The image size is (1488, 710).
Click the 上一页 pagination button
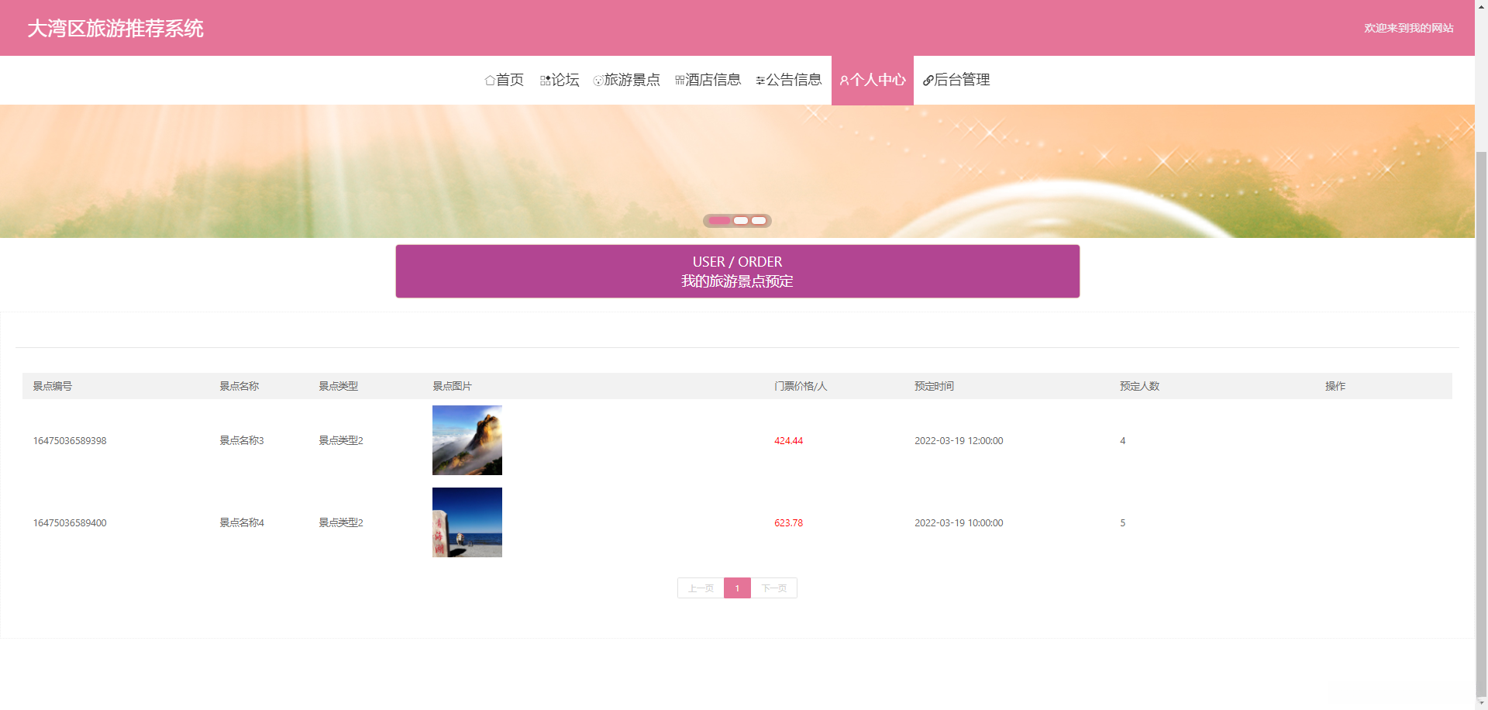(x=701, y=588)
